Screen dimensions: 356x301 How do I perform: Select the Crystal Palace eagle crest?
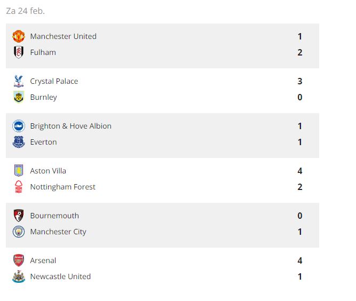point(19,81)
